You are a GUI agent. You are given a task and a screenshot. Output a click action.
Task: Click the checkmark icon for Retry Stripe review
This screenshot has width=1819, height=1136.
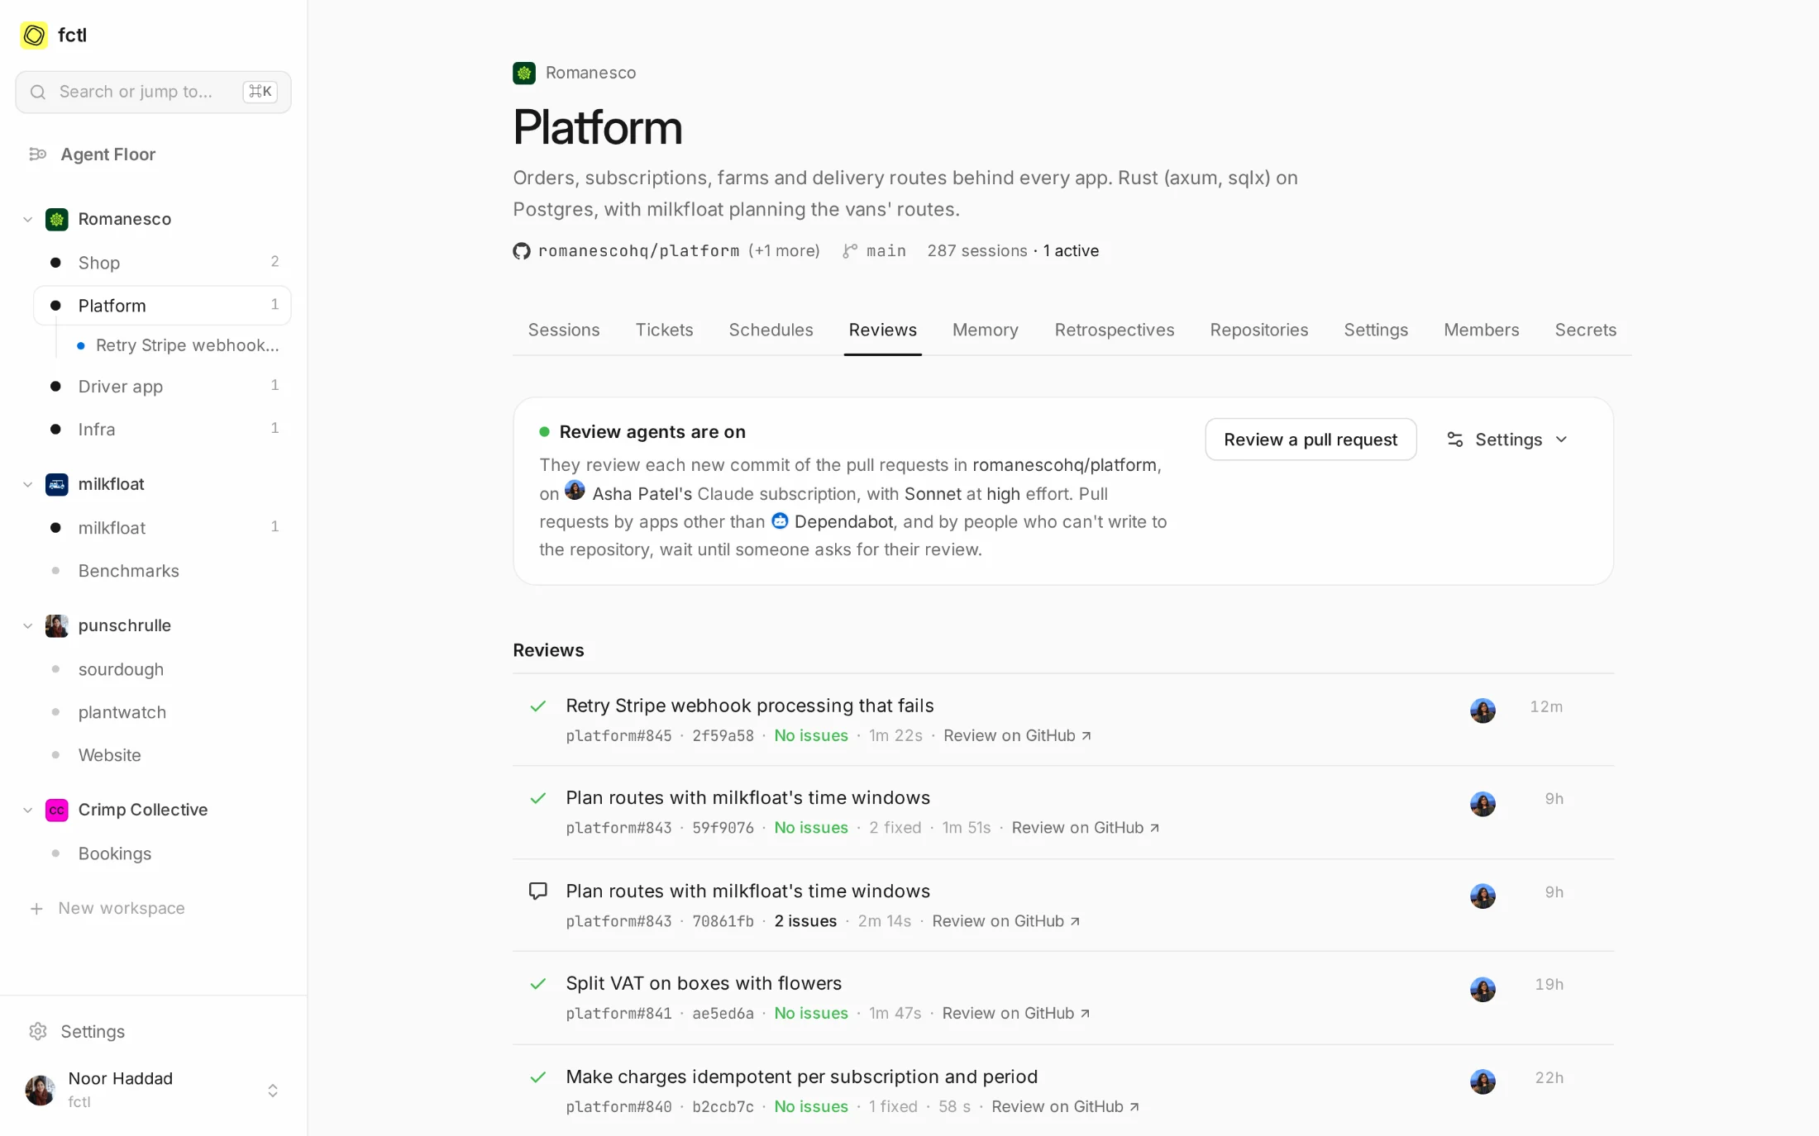coord(537,706)
